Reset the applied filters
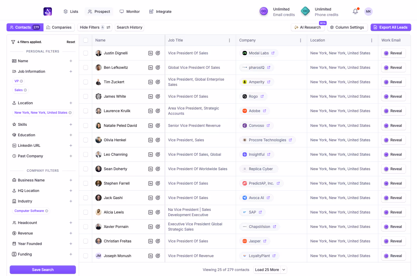 (x=71, y=42)
